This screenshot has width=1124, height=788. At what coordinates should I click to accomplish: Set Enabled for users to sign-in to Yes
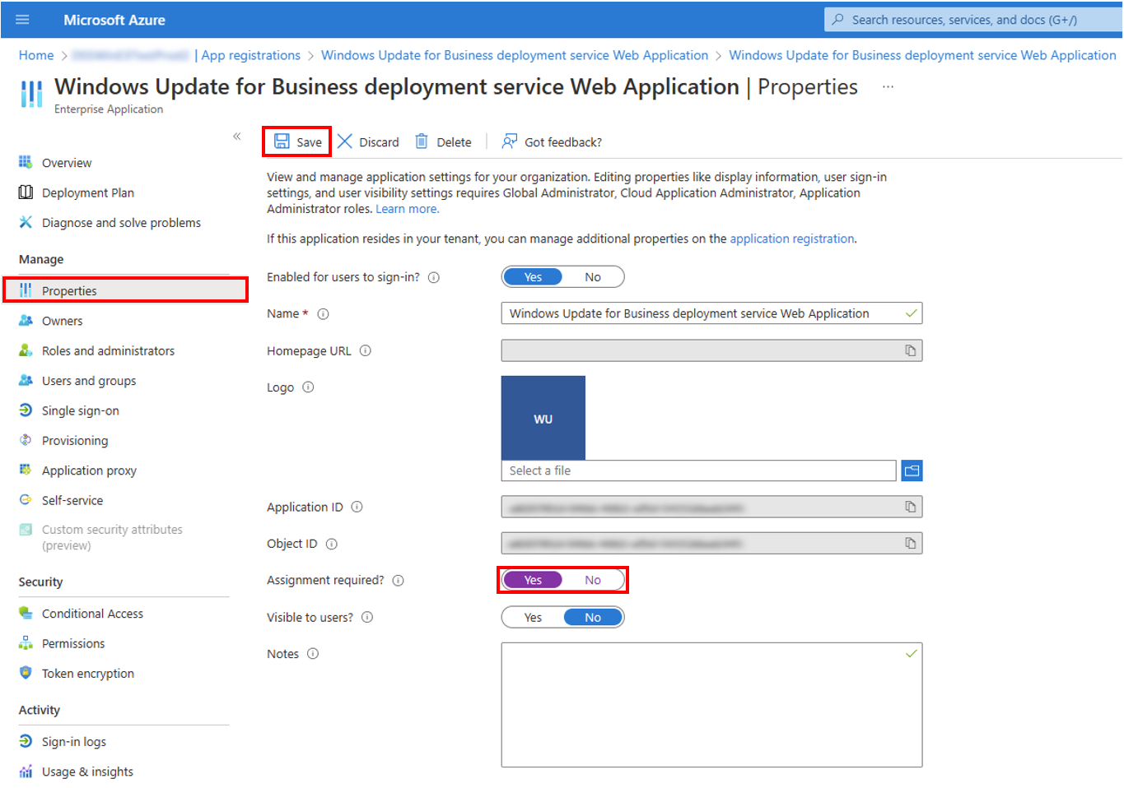click(533, 277)
